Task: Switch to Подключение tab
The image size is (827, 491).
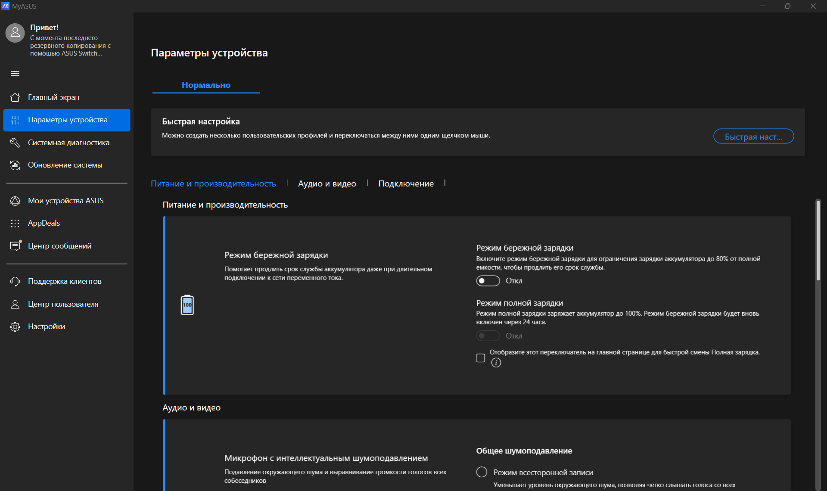Action: 406,183
